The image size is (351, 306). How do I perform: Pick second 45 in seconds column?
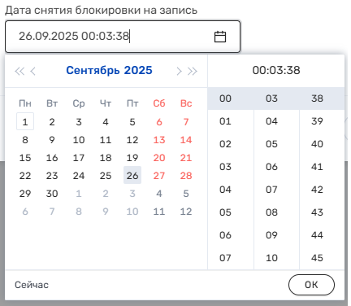tap(317, 257)
